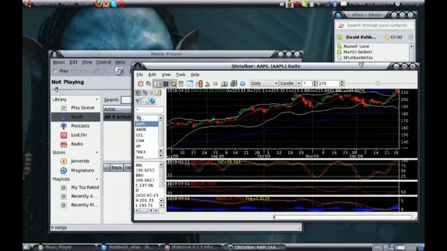Click the stamp-shaped icon in Qtstalker toolbar

207,84
